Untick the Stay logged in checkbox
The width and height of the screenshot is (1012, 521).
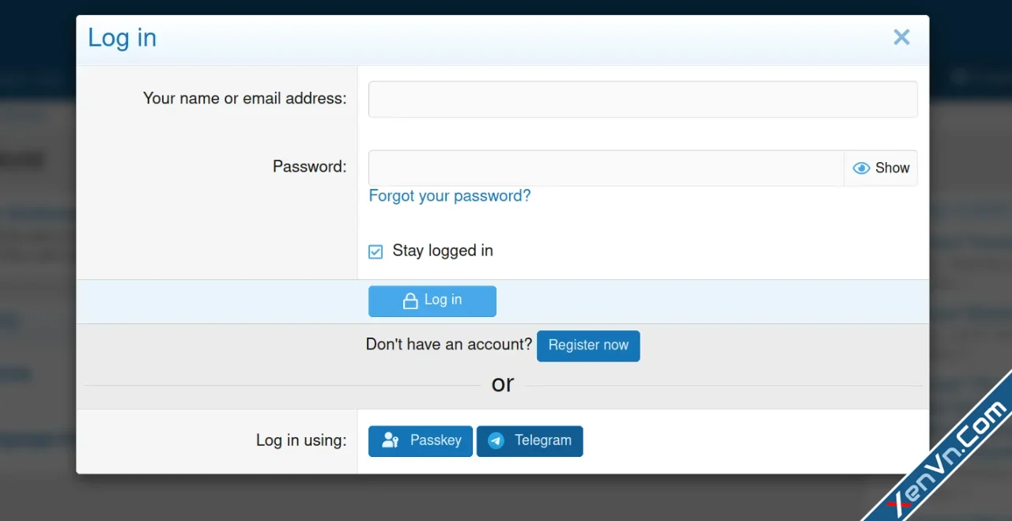pyautogui.click(x=376, y=251)
